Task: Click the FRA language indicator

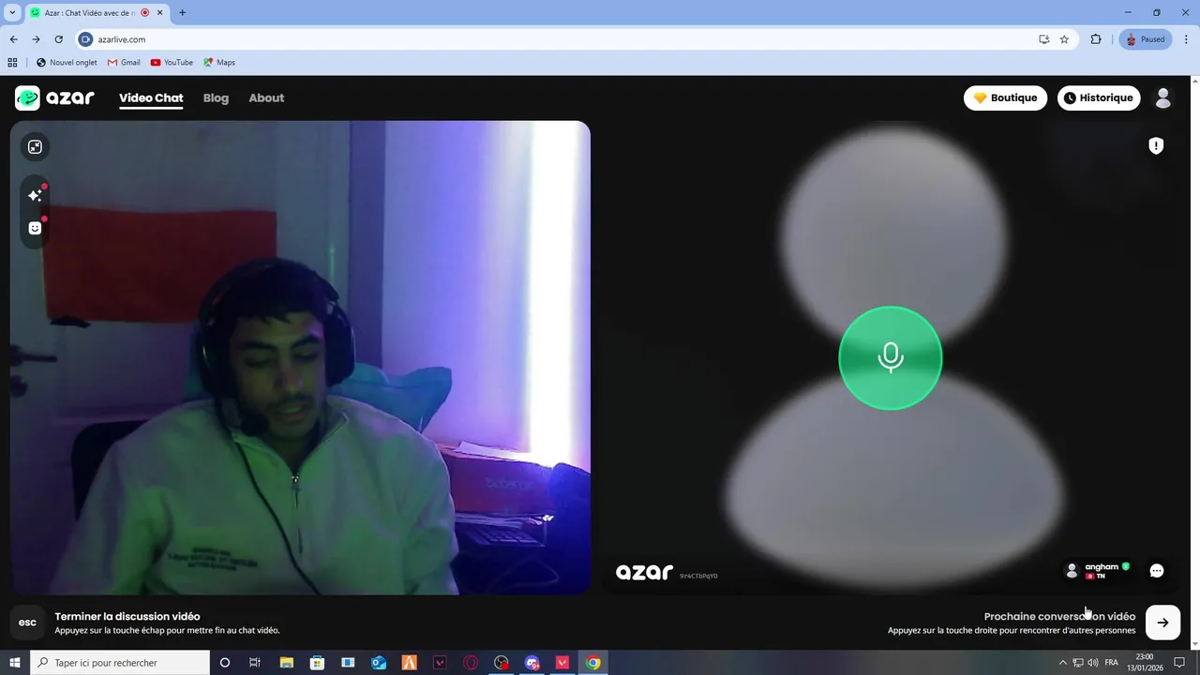Action: click(1111, 663)
